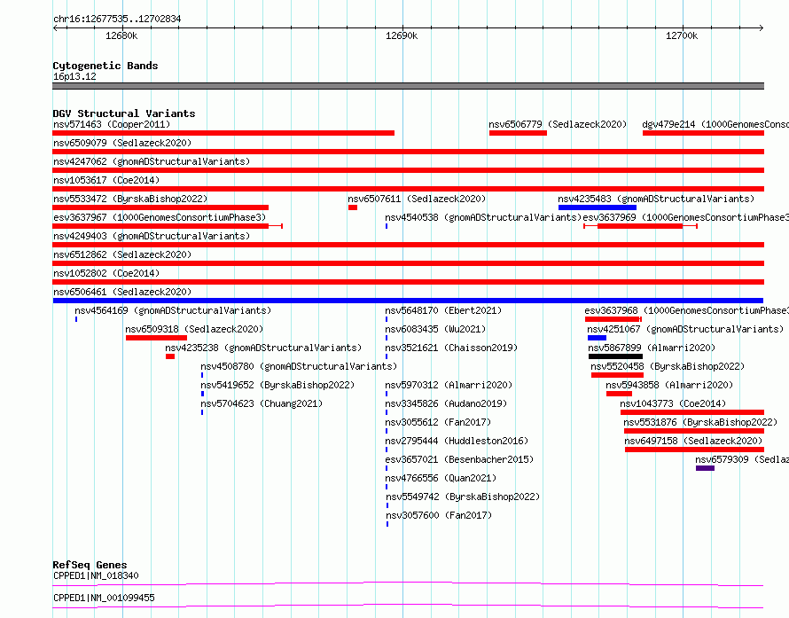Select the esv3637969 red variant bar
This screenshot has width=789, height=618.
tap(640, 226)
